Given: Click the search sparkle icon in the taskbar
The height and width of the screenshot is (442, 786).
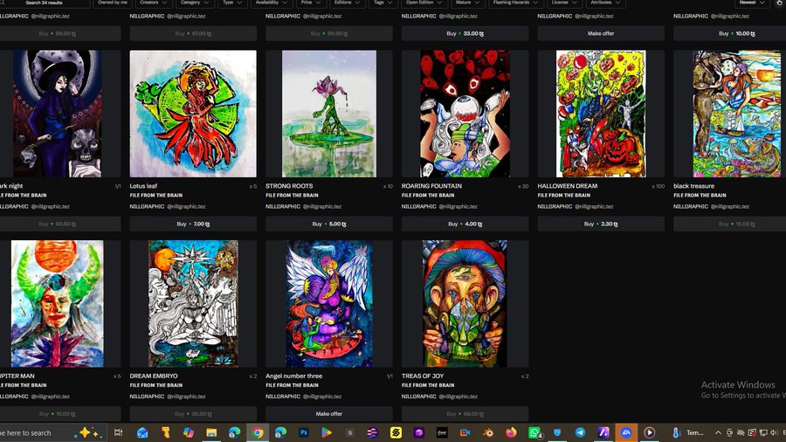Looking at the screenshot, I should 86,432.
